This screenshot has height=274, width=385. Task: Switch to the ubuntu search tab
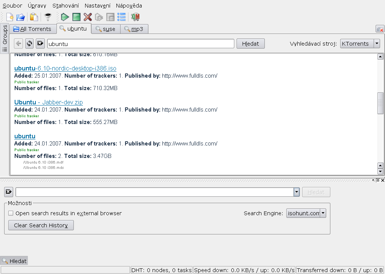74,29
